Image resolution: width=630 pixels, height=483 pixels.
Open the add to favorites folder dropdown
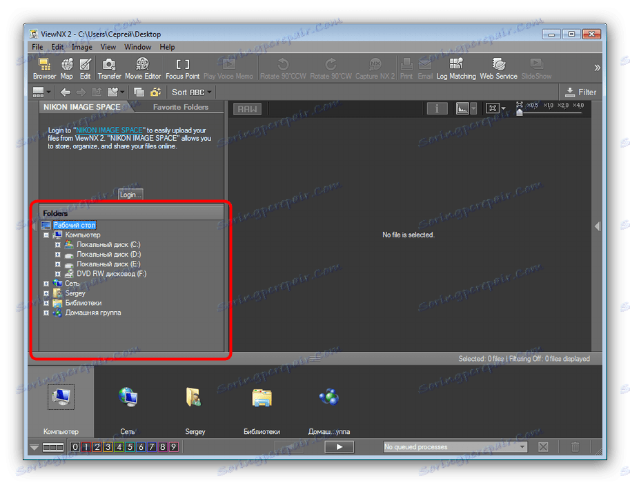click(x=116, y=92)
